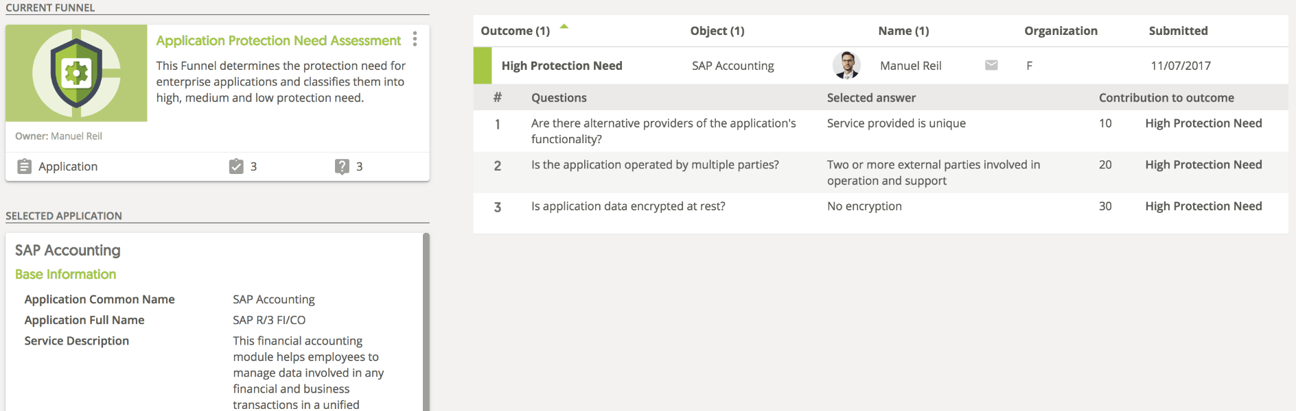Click Application Common Name label

(x=100, y=299)
